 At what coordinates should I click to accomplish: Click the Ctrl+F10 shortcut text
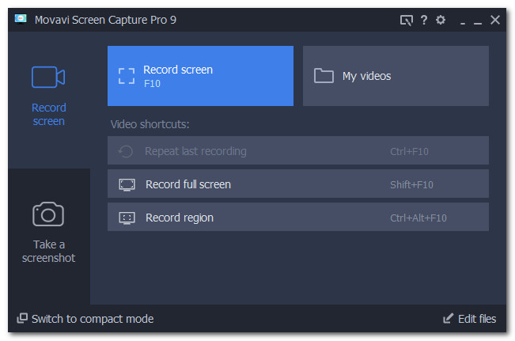click(409, 152)
